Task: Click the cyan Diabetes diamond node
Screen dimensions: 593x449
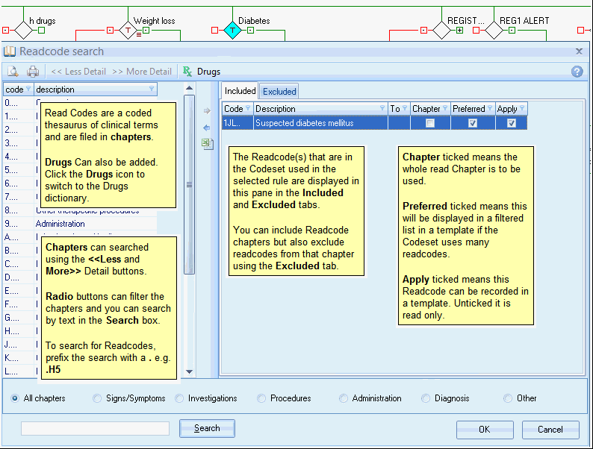Action: point(233,31)
